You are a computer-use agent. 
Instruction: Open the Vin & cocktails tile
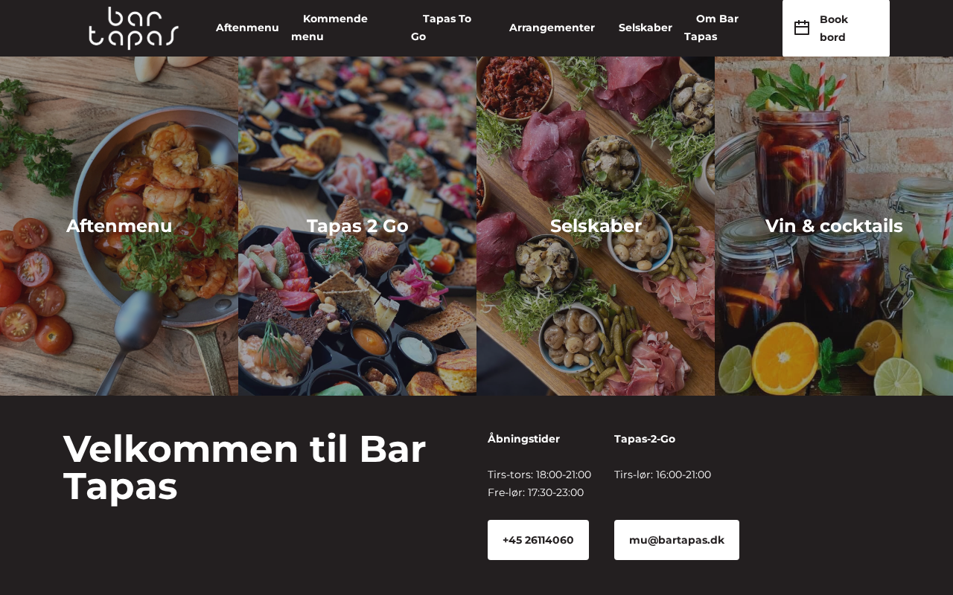(834, 226)
